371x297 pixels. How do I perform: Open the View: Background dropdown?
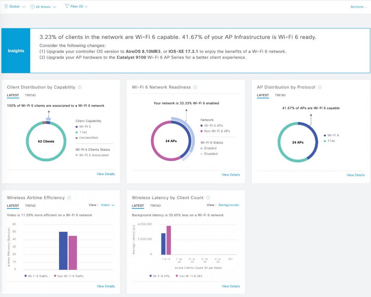point(229,205)
